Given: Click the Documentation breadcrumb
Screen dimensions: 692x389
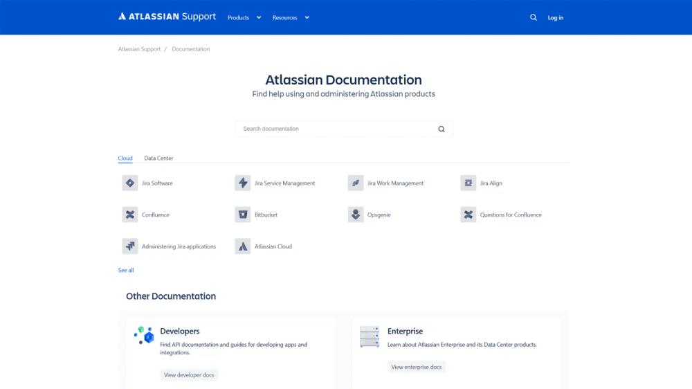Looking at the screenshot, I should 191,49.
